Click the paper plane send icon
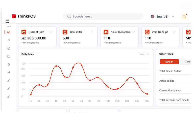Screen dimensions: 193x113 click(x=9, y=73)
